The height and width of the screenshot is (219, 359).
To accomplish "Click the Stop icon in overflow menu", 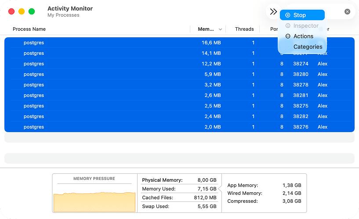I will [288, 15].
